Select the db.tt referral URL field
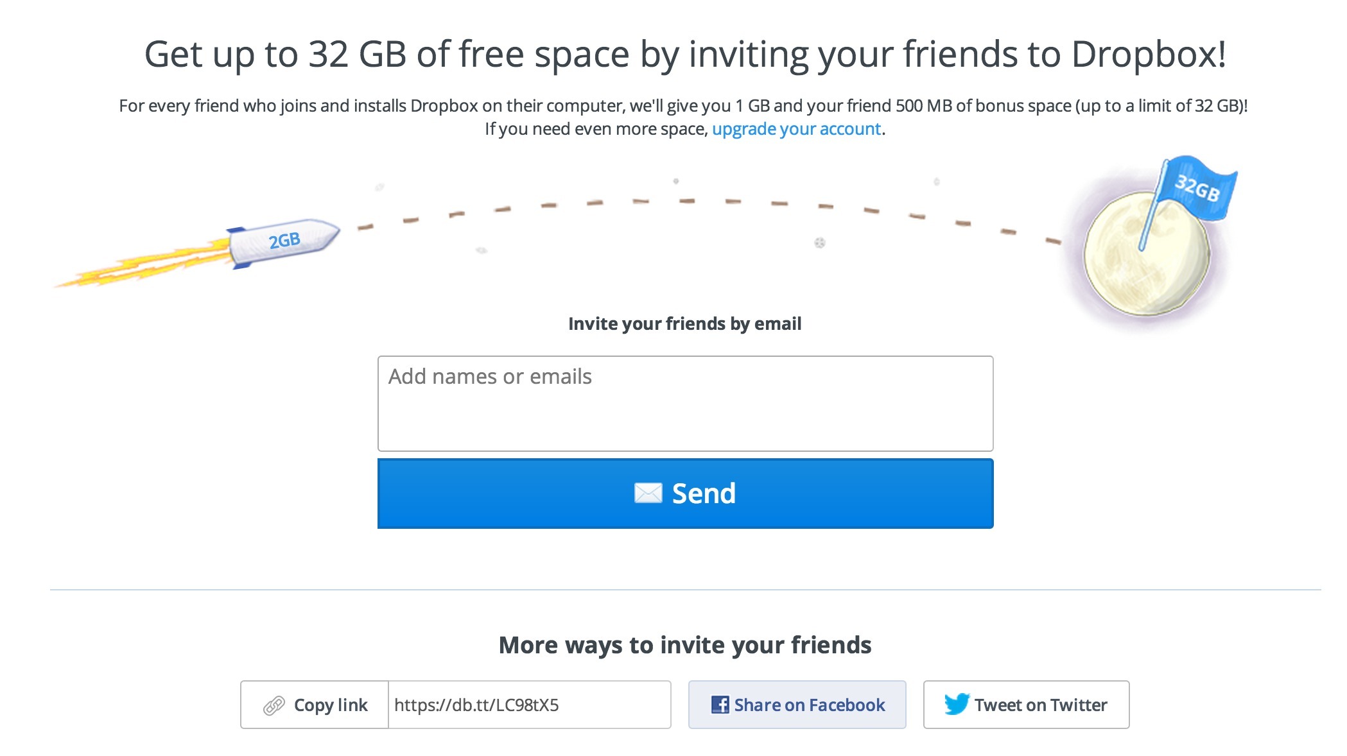This screenshot has width=1347, height=756. coord(529,705)
